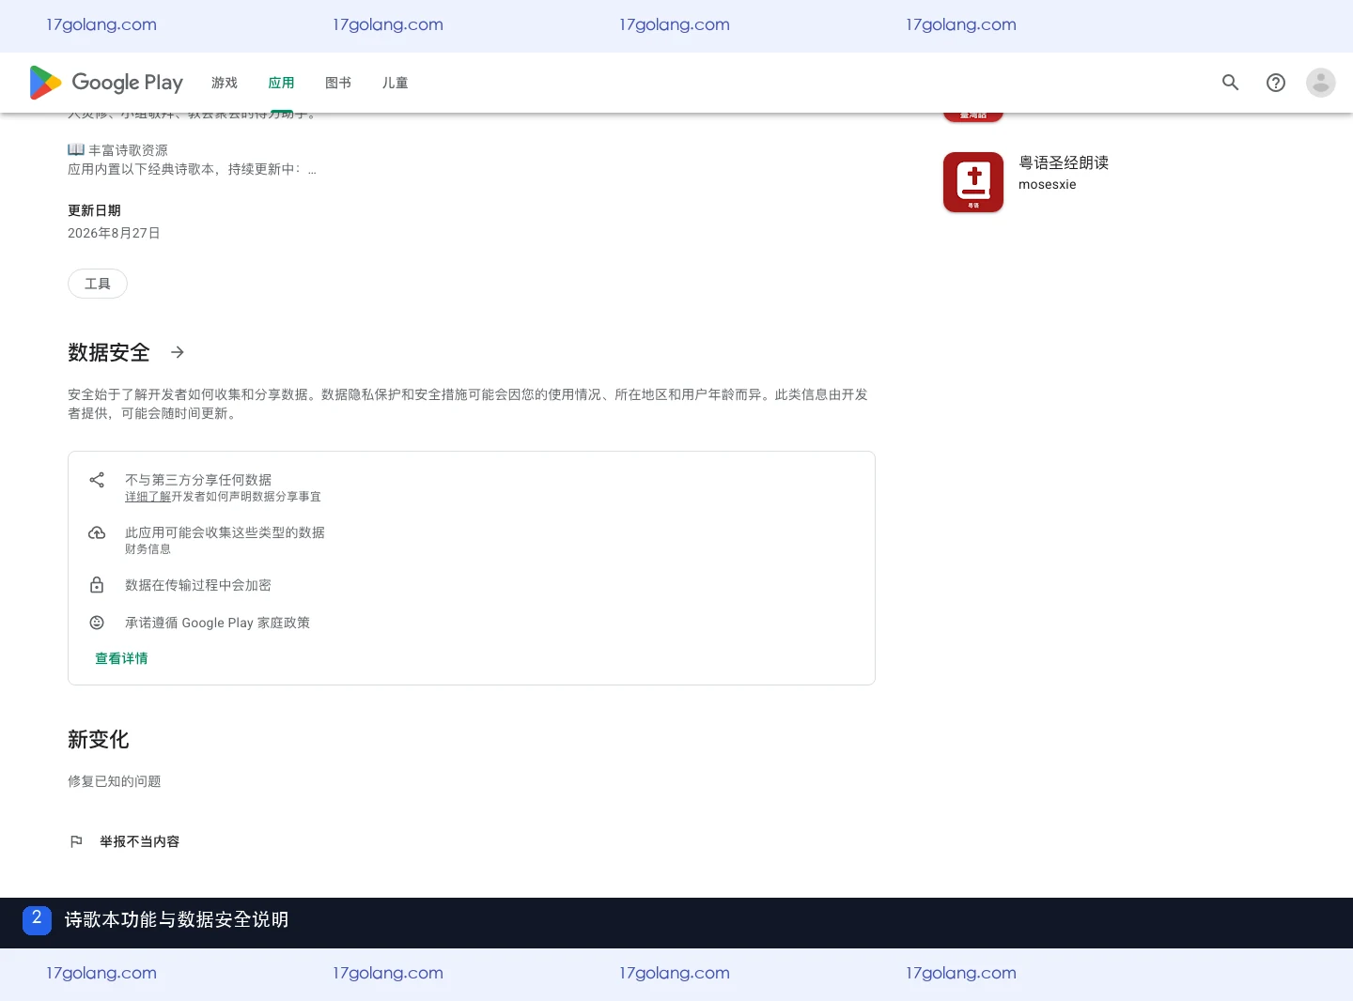Click 不与第三方分享任何数据 text
Image resolution: width=1353 pixels, height=1001 pixels.
pyautogui.click(x=198, y=480)
